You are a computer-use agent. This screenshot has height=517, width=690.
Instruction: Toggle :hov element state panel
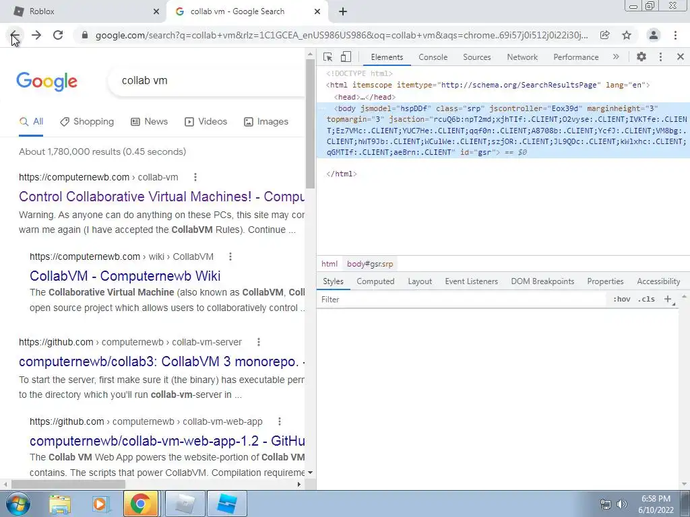pyautogui.click(x=621, y=300)
